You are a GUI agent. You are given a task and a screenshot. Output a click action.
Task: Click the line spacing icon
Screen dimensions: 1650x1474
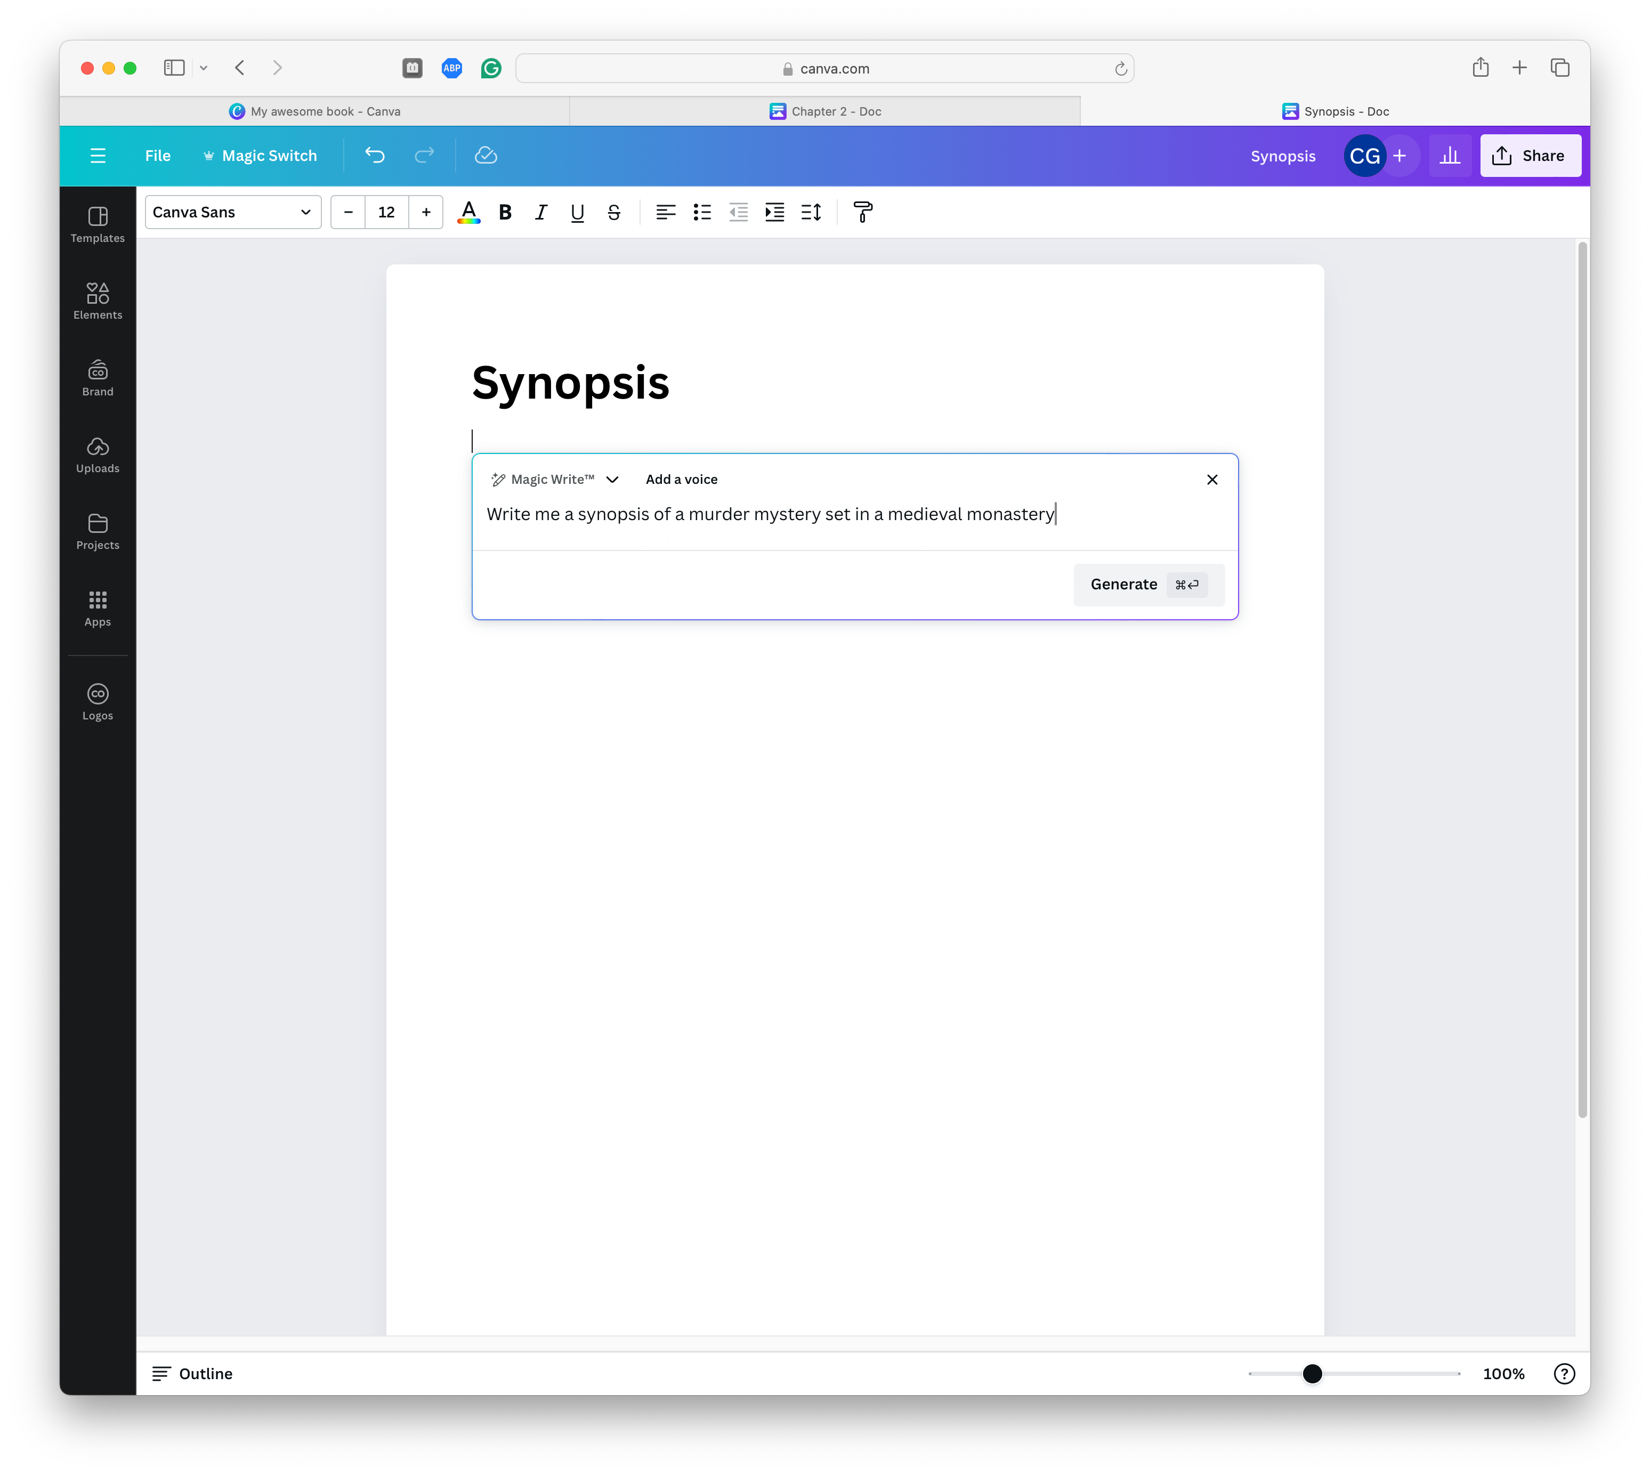(811, 212)
